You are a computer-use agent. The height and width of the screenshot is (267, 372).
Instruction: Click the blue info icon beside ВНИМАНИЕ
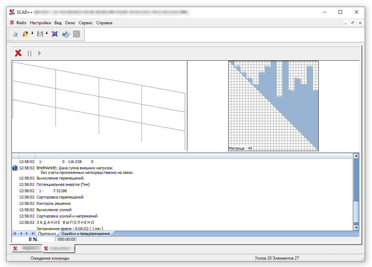(x=15, y=168)
